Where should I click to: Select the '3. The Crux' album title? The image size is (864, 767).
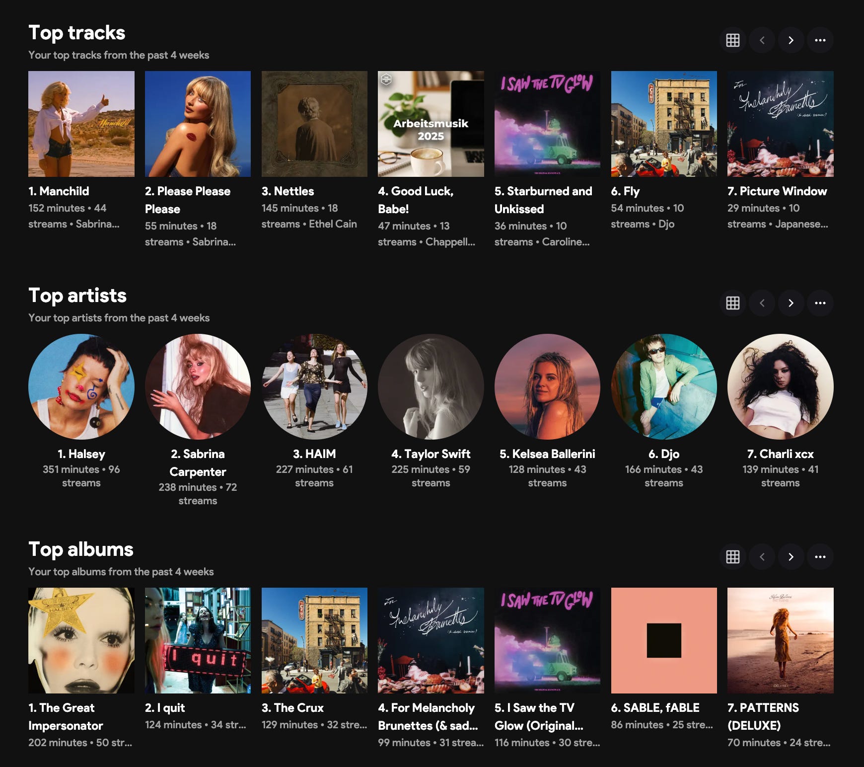pos(292,708)
